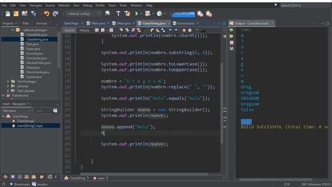Open the Debug menu

pyautogui.click(x=87, y=6)
